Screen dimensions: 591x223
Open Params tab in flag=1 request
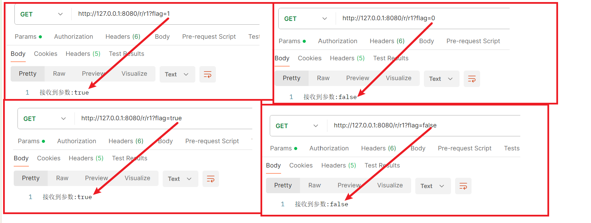[28, 37]
